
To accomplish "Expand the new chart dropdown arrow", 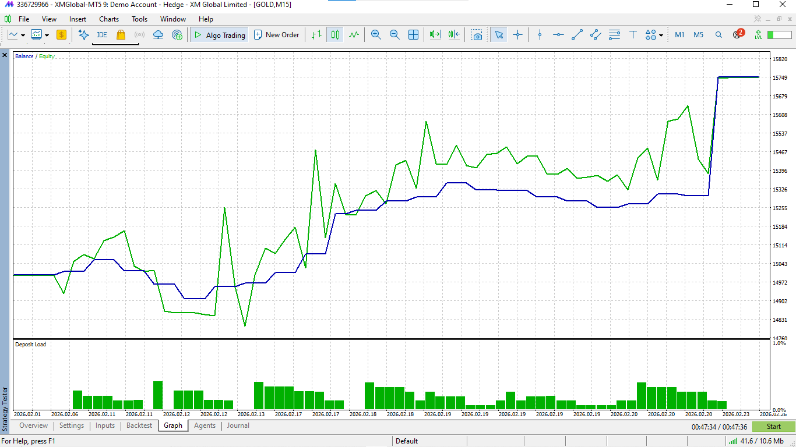I will pyautogui.click(x=23, y=35).
